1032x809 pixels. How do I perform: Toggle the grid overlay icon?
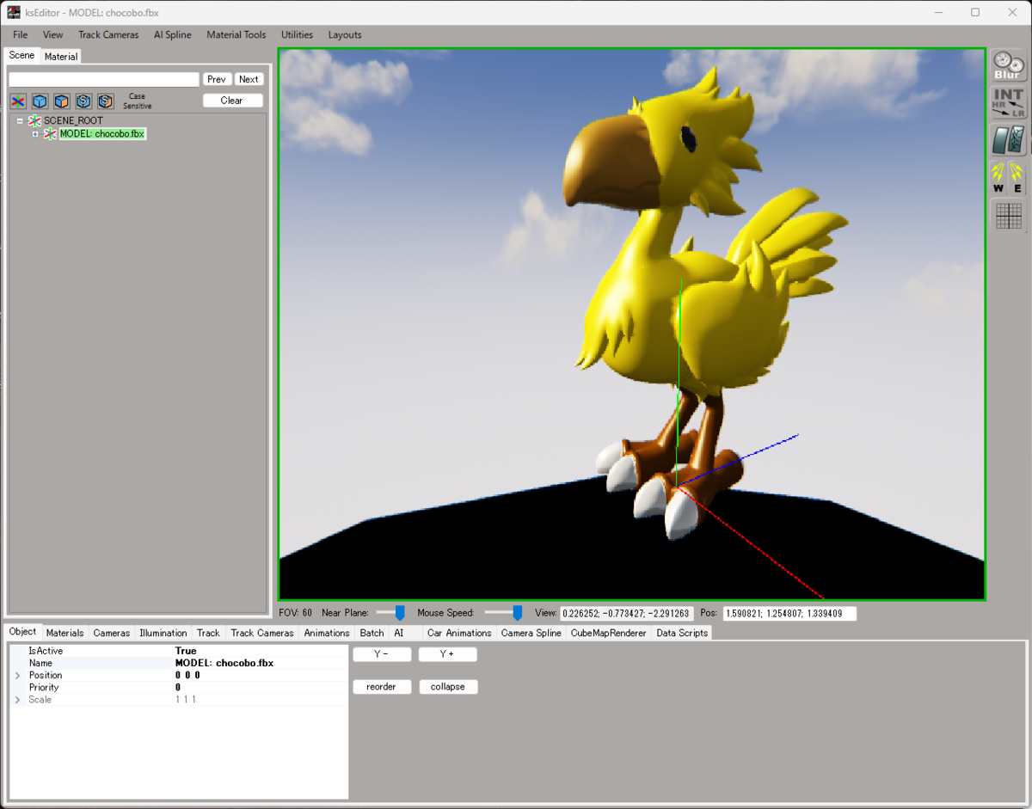click(x=1008, y=215)
